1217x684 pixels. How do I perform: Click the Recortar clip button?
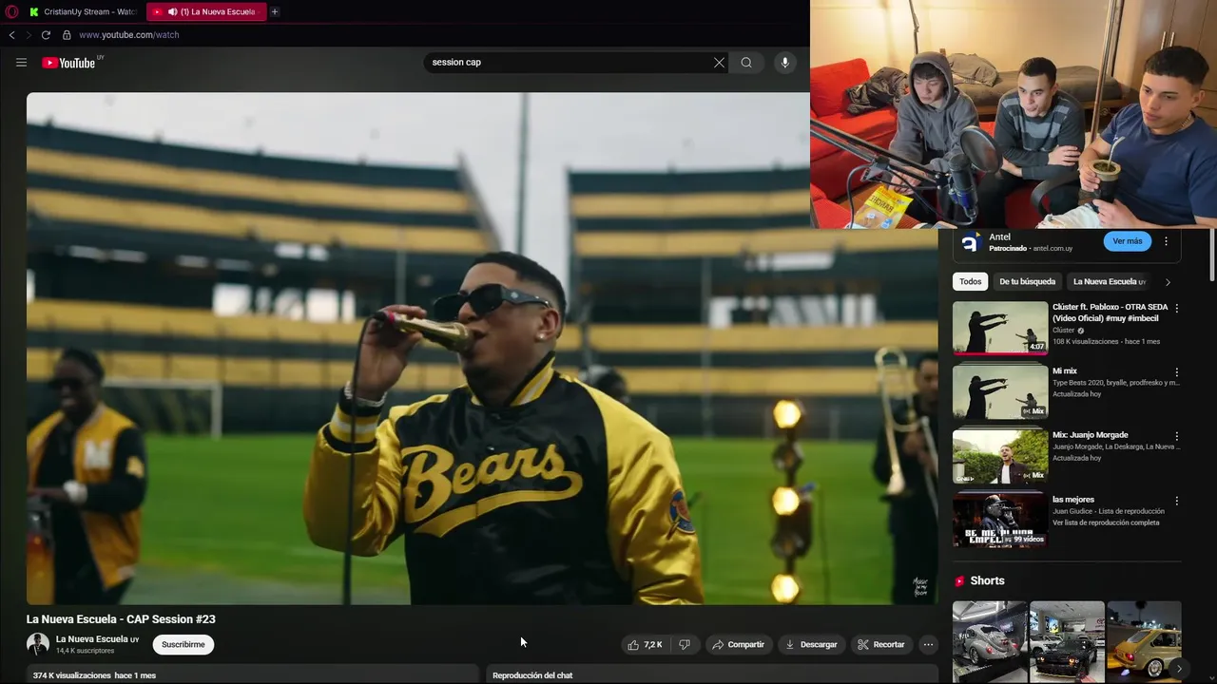[x=880, y=644]
